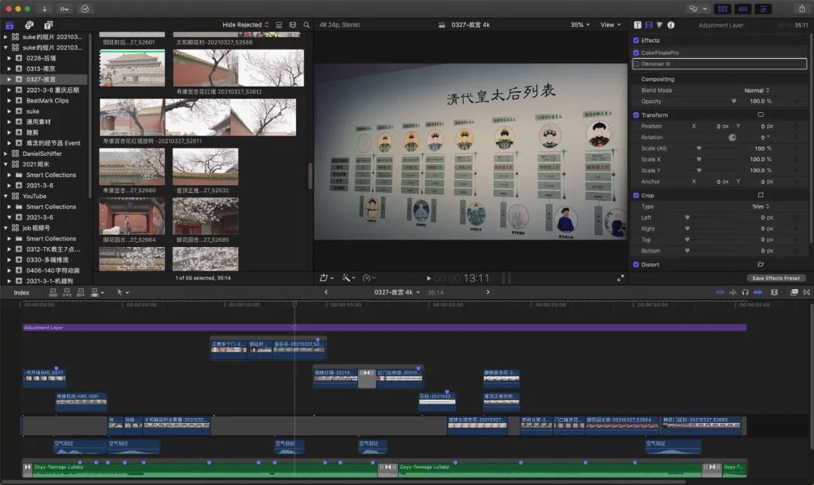
Task: Click the connect clip to primary storyline icon
Action: (53, 292)
